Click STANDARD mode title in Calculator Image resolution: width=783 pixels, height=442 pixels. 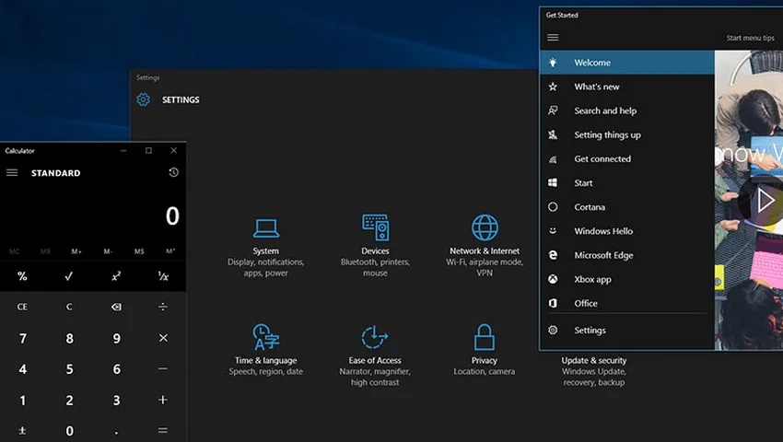pos(56,173)
